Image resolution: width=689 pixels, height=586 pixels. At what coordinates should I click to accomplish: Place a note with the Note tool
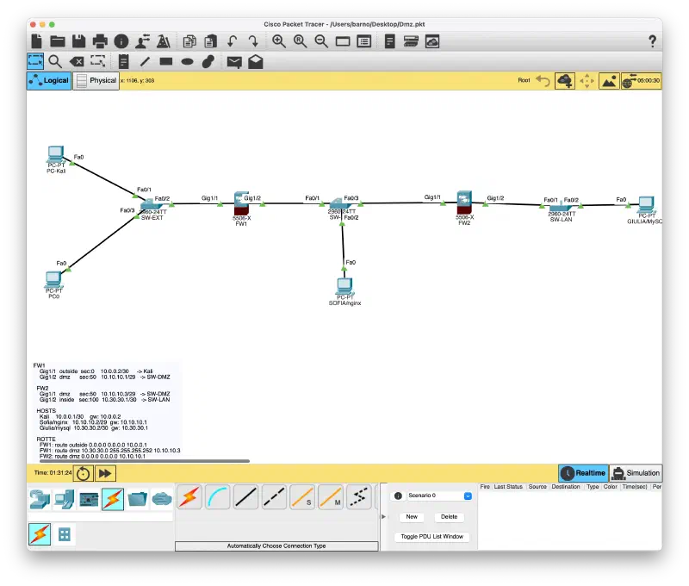pyautogui.click(x=124, y=61)
